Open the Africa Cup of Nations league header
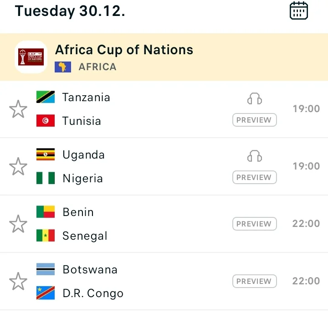This screenshot has height=319, width=328. click(x=124, y=50)
